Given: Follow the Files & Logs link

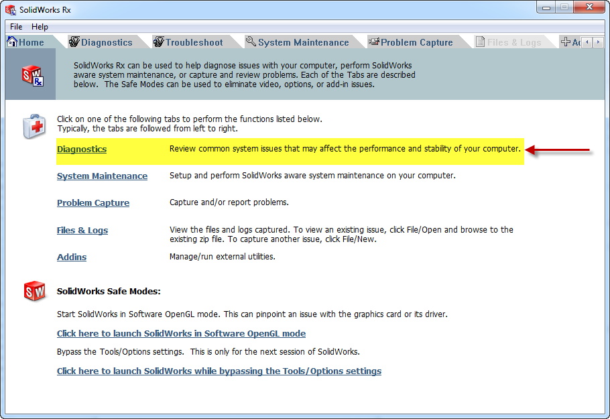Looking at the screenshot, I should [x=82, y=231].
